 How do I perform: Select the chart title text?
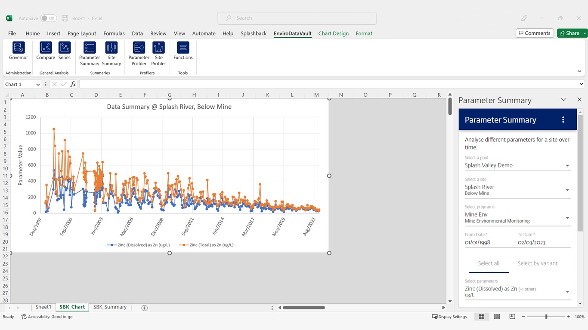click(169, 107)
